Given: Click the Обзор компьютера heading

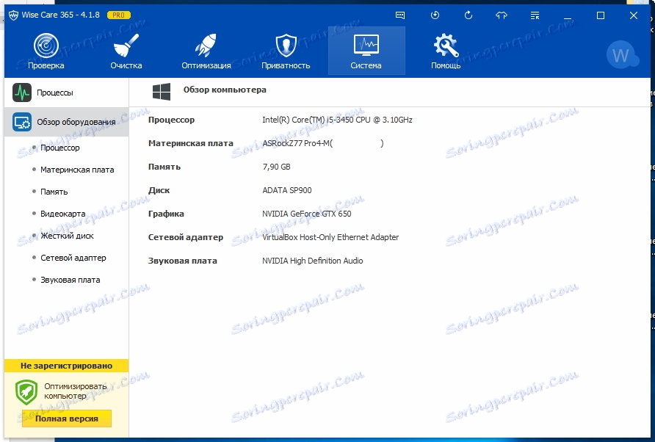Looking at the screenshot, I should pyautogui.click(x=225, y=90).
